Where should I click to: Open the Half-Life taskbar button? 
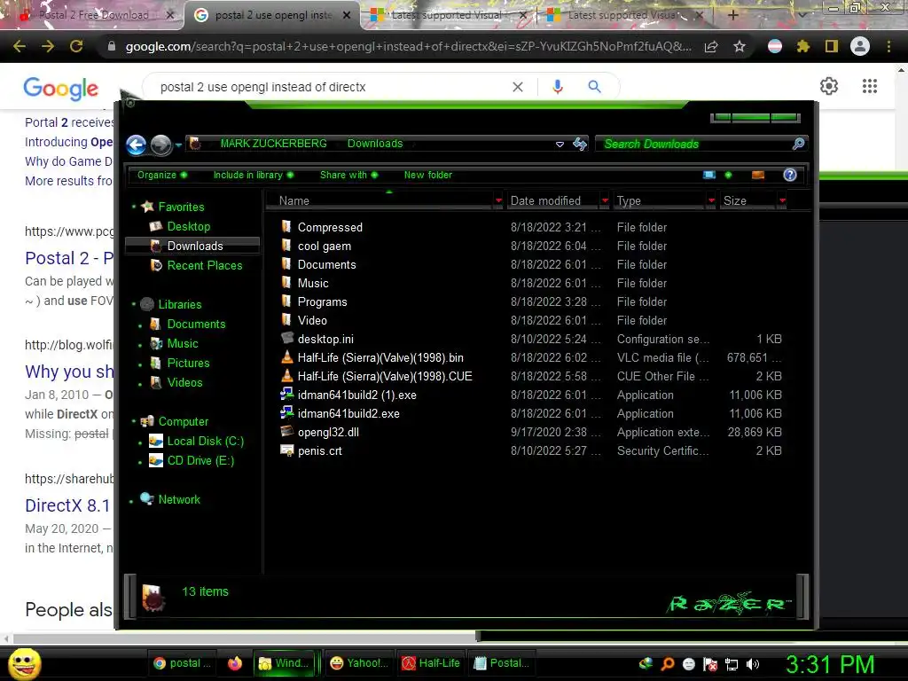pos(432,663)
